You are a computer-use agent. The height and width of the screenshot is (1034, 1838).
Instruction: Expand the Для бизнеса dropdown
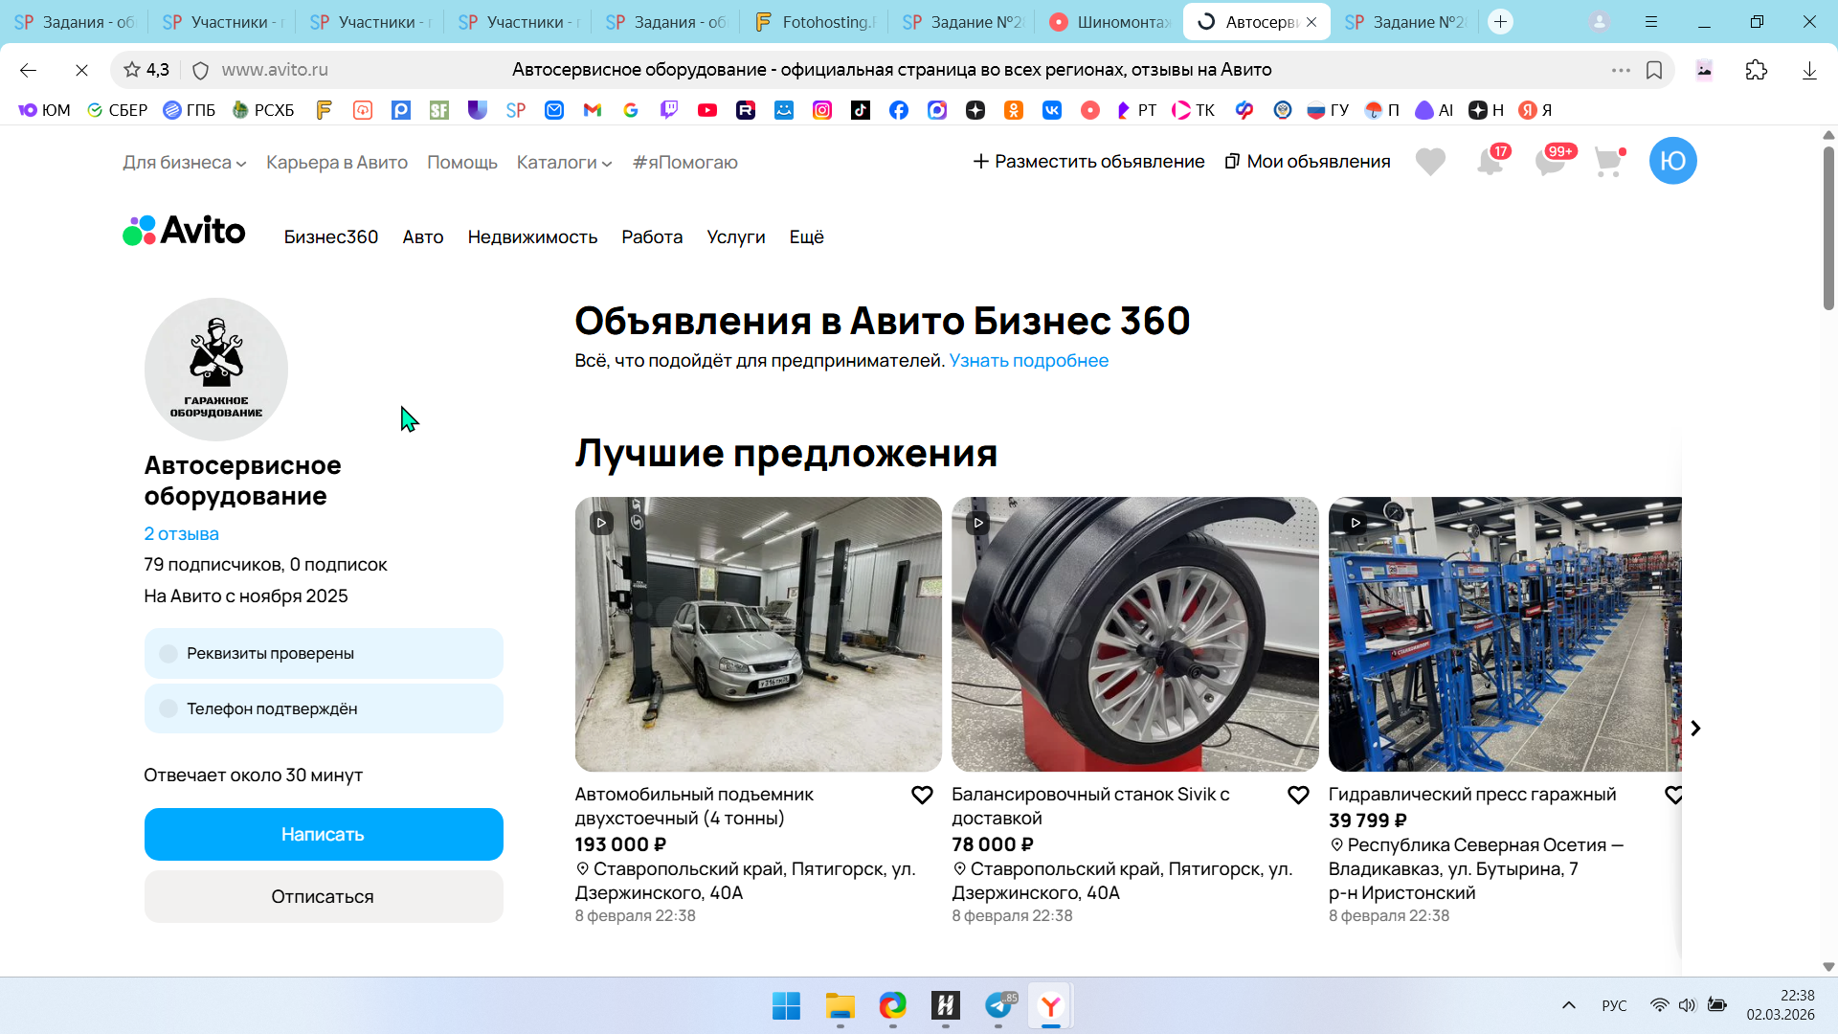pos(184,163)
